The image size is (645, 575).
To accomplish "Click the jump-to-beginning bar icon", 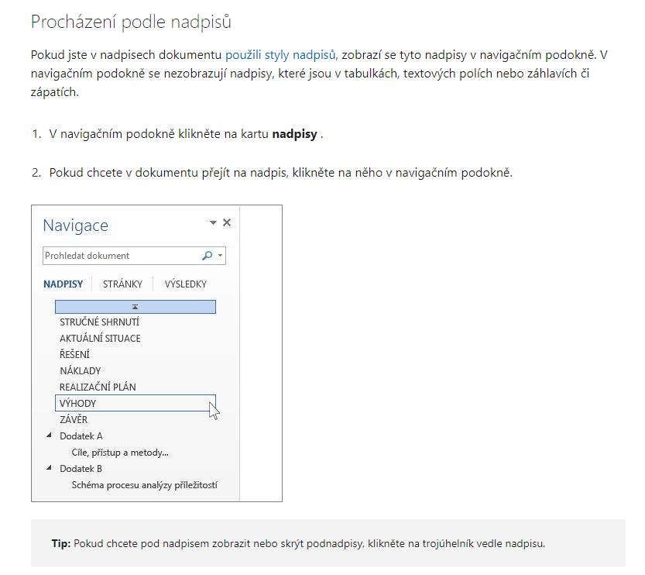I will tap(135, 307).
